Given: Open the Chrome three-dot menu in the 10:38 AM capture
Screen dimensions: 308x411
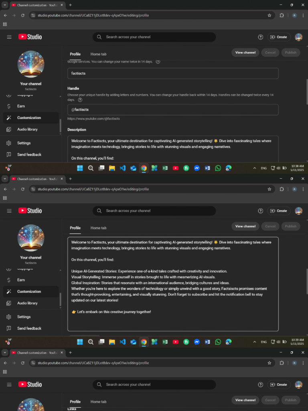Looking at the screenshot, I should (303, 15).
